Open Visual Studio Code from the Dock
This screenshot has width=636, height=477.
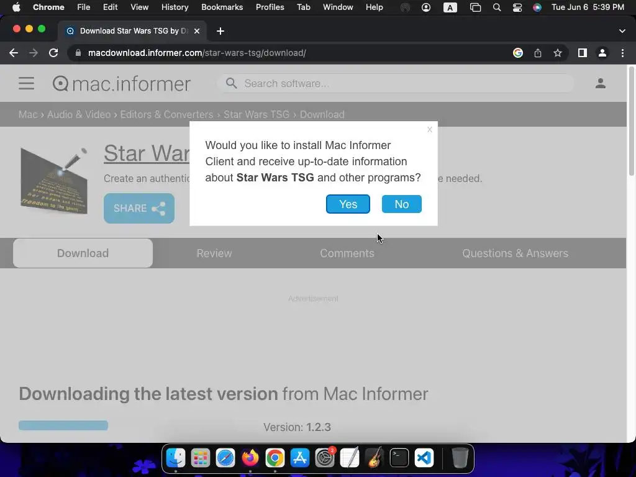point(424,458)
